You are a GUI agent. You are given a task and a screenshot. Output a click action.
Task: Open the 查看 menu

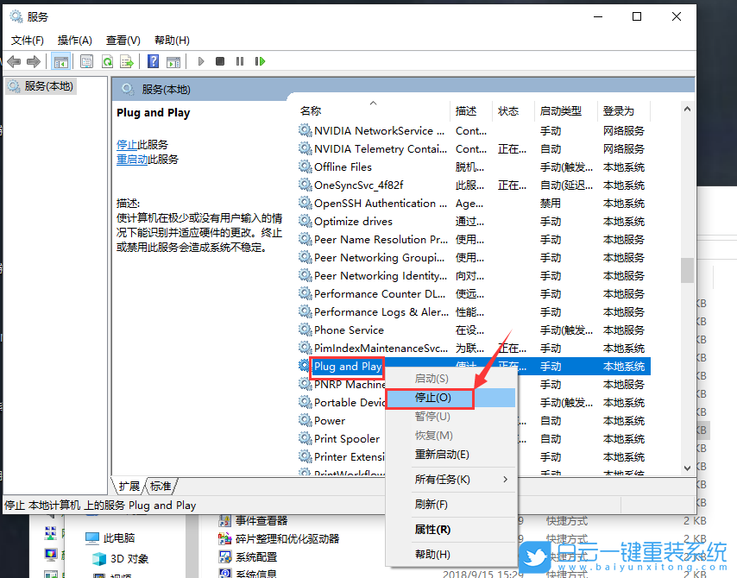[x=123, y=40]
